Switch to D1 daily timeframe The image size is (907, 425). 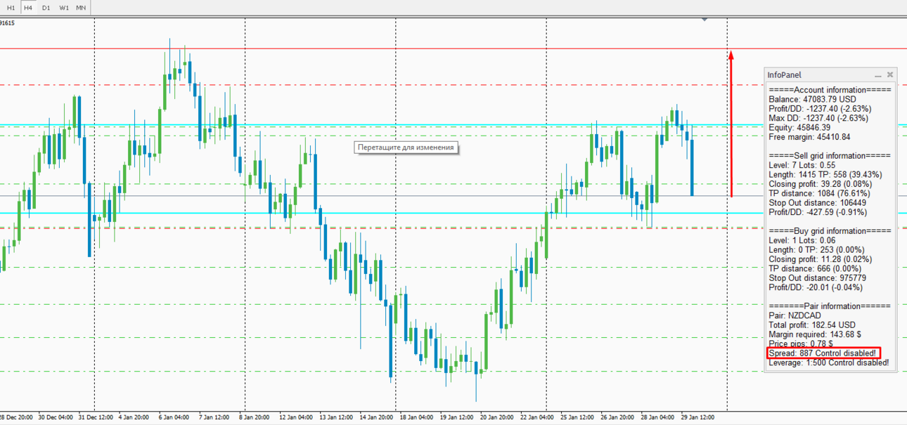click(46, 8)
